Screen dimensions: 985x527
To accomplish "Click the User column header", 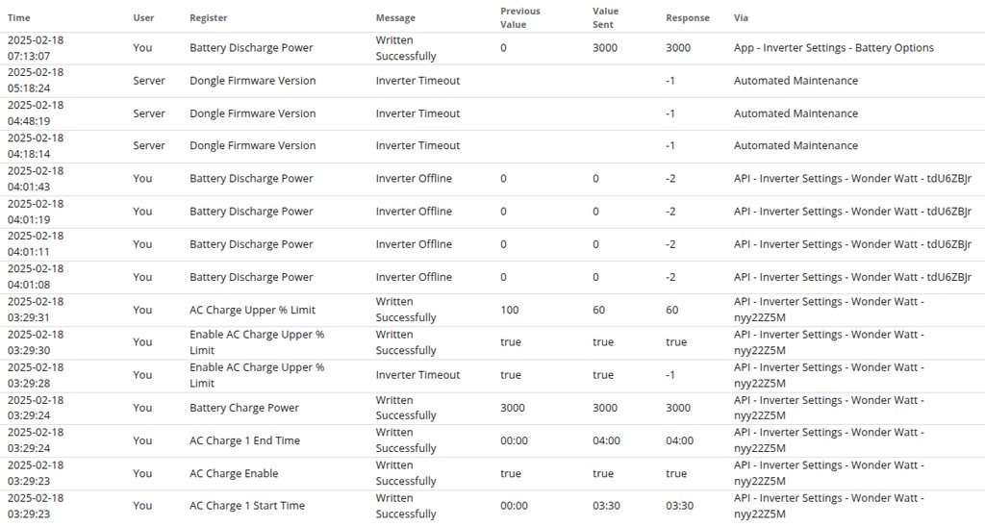I will click(x=143, y=17).
